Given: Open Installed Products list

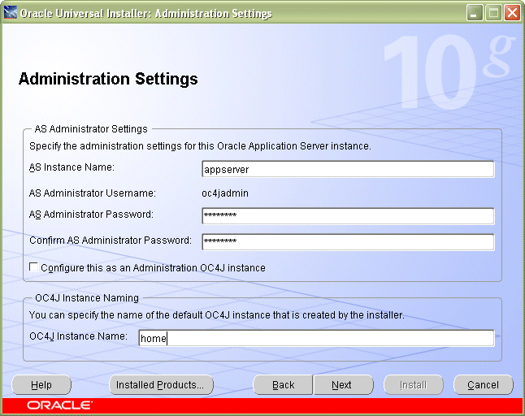Looking at the screenshot, I should tap(161, 385).
